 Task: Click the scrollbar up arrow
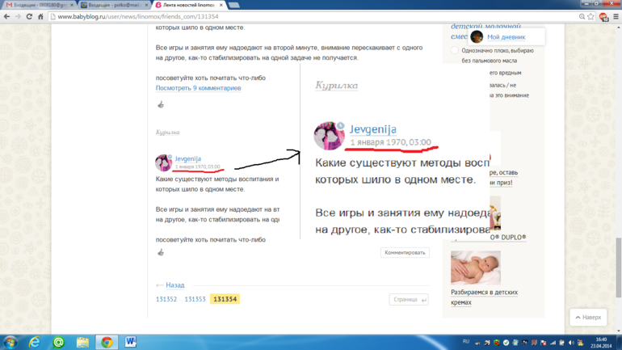coord(619,27)
